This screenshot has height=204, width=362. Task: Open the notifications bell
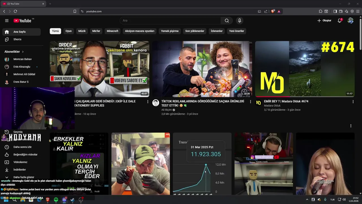340,20
